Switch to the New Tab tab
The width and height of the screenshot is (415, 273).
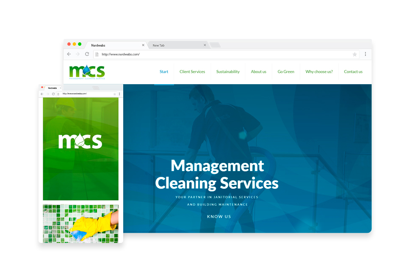(178, 45)
